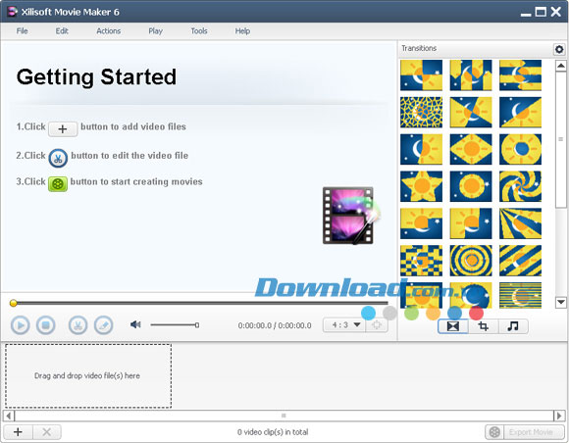Click the green film reel icon in step 3
569x443 pixels.
(58, 184)
